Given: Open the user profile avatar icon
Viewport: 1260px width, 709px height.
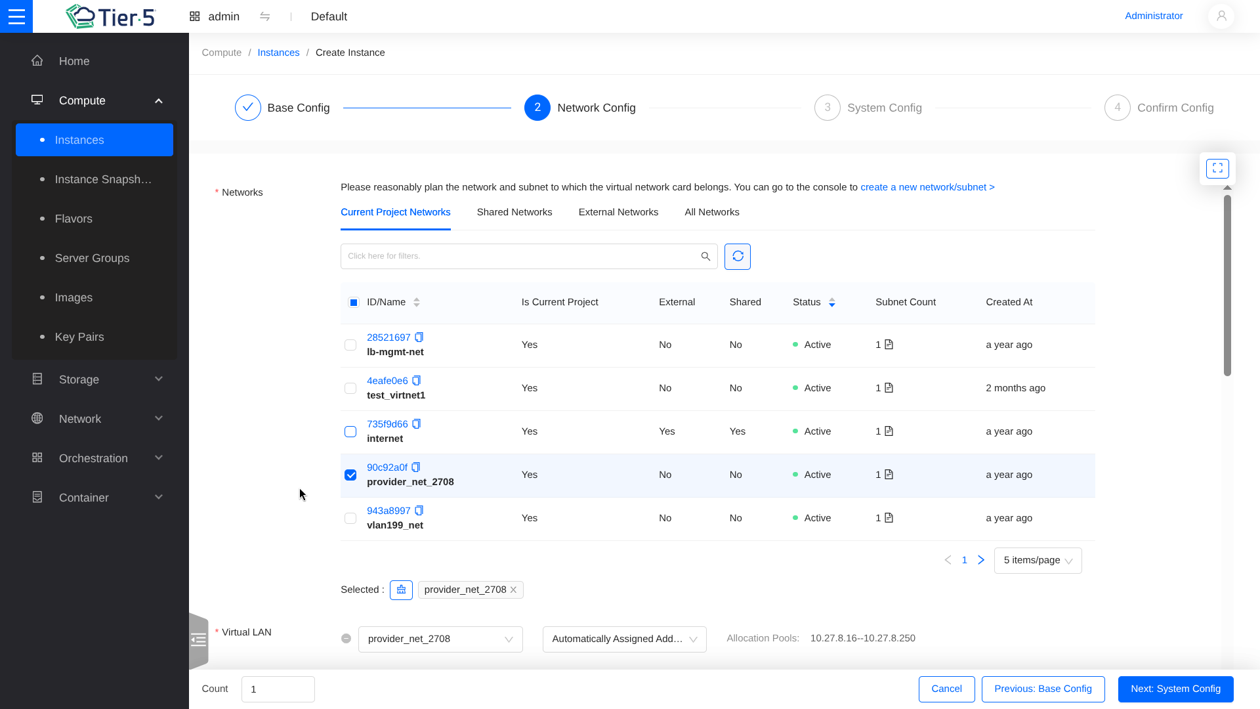Looking at the screenshot, I should click(x=1221, y=16).
